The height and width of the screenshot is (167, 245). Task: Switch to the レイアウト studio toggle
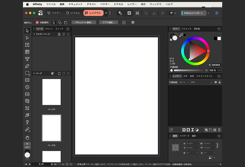coord(93,13)
